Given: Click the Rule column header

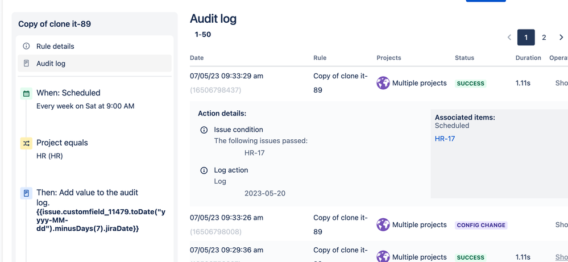Looking at the screenshot, I should [320, 58].
